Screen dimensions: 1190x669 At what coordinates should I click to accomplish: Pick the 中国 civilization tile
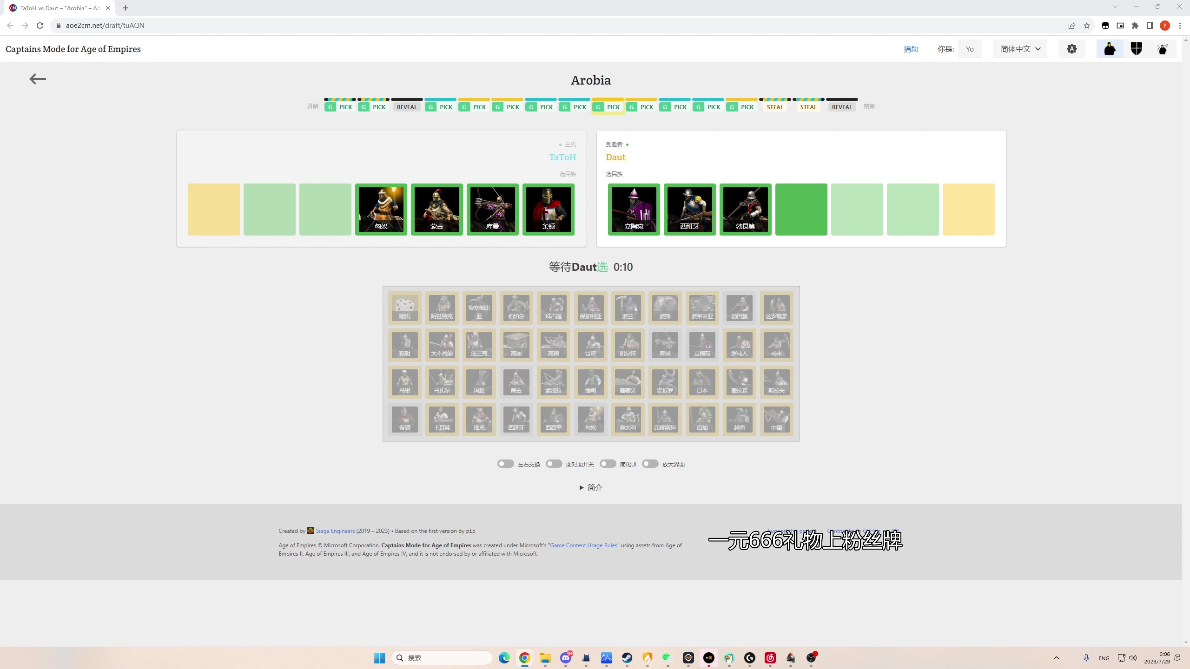tap(776, 419)
